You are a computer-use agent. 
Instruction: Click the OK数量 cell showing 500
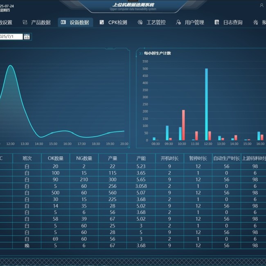tap(56, 193)
